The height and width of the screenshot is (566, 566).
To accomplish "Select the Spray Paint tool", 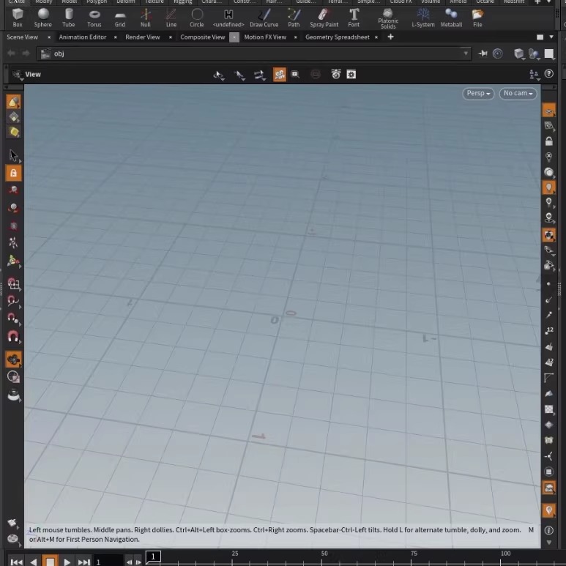I will point(324,18).
